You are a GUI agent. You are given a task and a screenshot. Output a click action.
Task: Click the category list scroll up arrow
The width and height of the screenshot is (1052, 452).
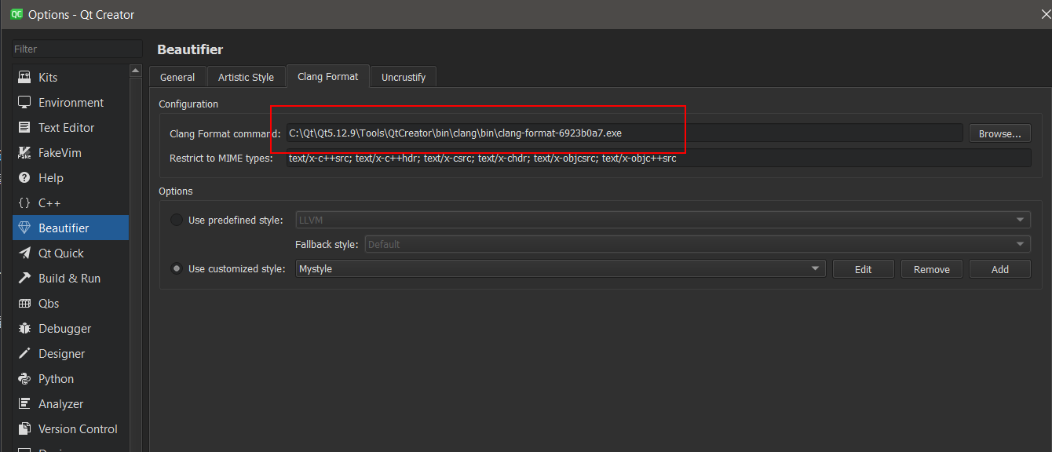[136, 71]
